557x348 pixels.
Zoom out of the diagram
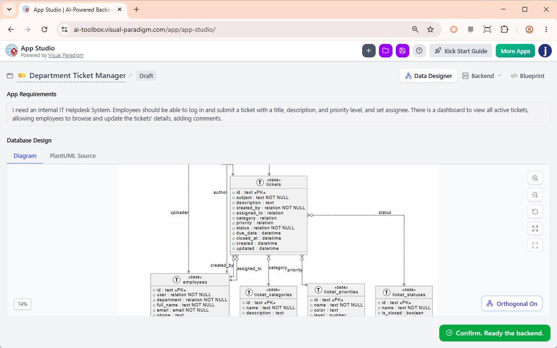click(x=535, y=195)
